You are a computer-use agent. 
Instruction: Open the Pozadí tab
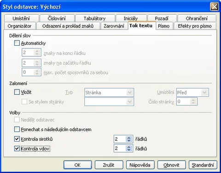click(x=162, y=18)
